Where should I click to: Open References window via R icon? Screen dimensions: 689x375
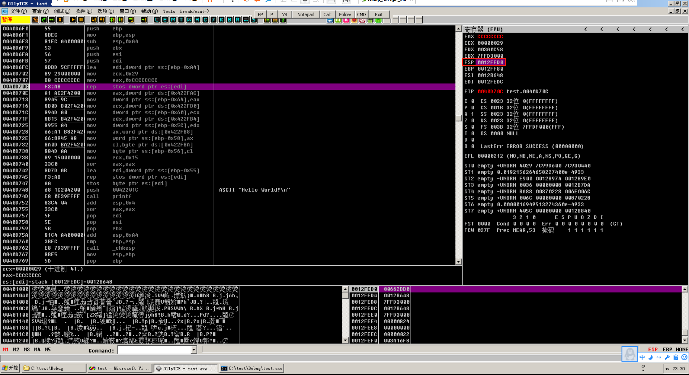238,20
